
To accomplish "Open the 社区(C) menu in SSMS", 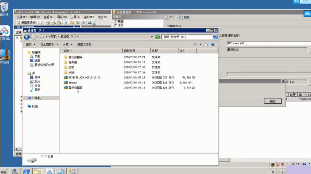I will click(x=102, y=17).
